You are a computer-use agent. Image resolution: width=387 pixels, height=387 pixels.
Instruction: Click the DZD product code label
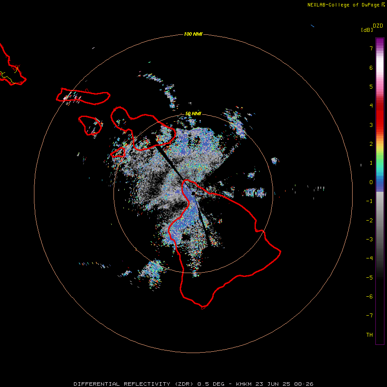coord(378,25)
